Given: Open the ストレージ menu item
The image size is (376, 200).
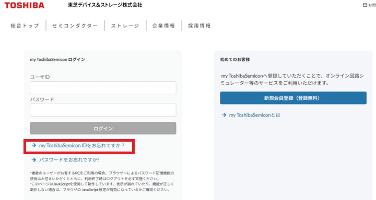Looking at the screenshot, I should 125,26.
